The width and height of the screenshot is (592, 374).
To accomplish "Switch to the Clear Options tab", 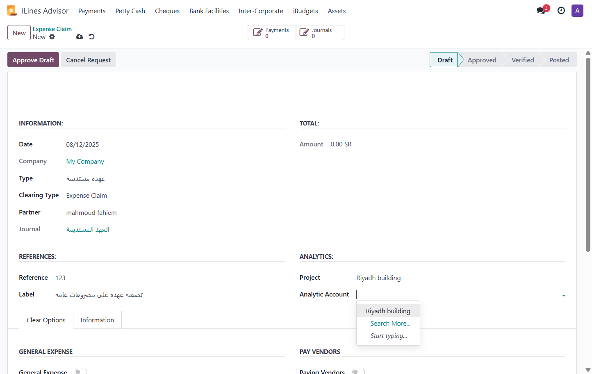I will [46, 320].
